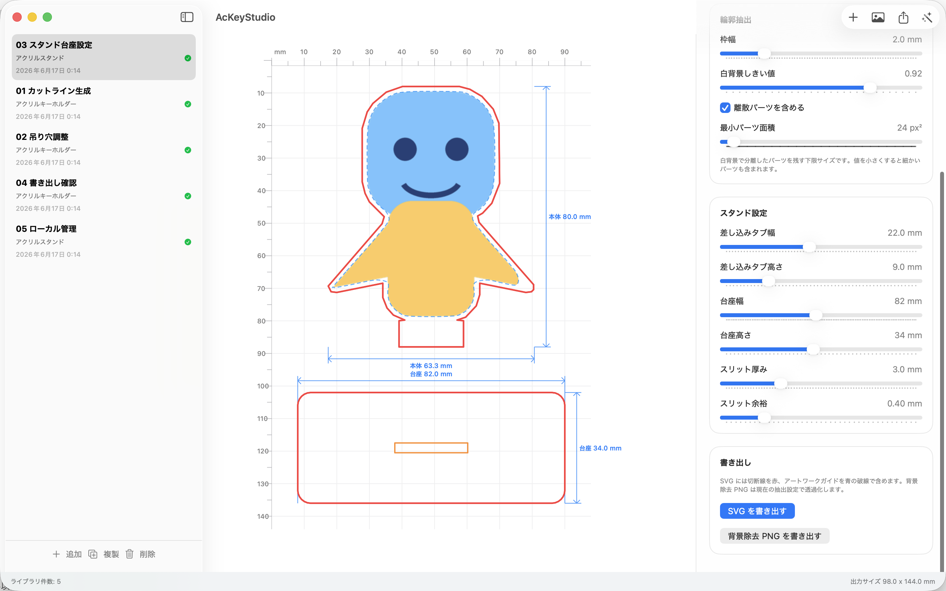
Task: Click SVG を書き出す button
Action: 757,511
